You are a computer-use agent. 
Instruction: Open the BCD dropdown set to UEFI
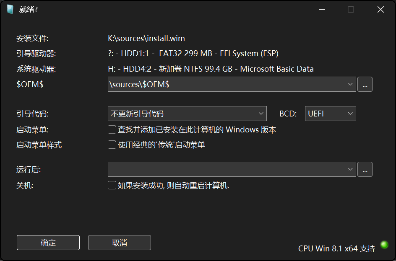click(x=330, y=114)
